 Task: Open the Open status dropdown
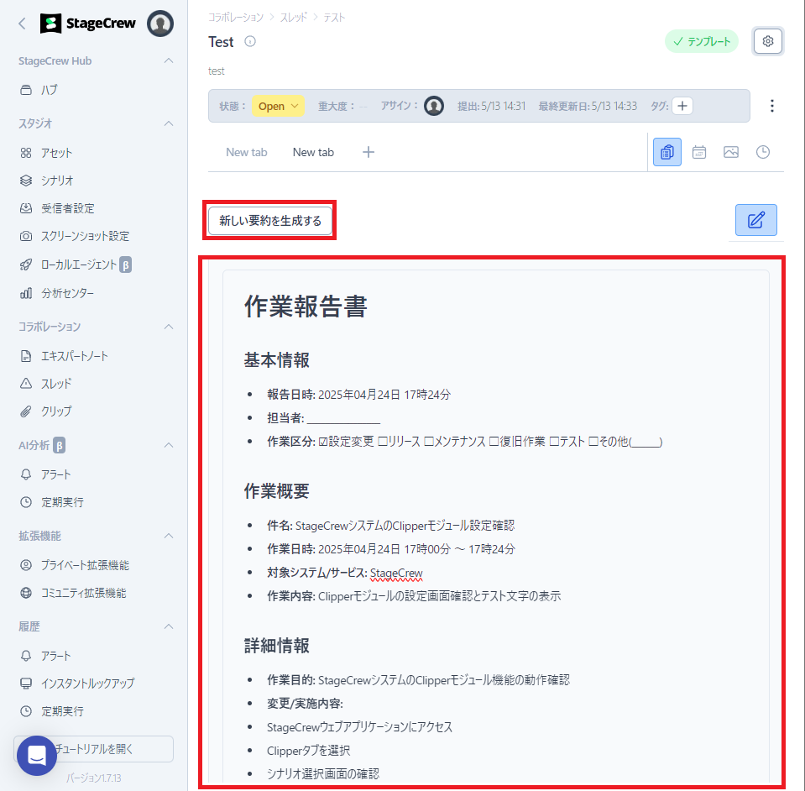click(278, 106)
